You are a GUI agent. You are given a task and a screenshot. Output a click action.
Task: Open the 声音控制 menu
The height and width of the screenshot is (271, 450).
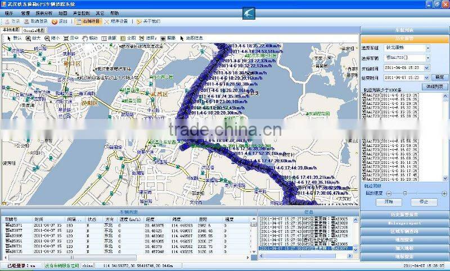[x=82, y=13]
